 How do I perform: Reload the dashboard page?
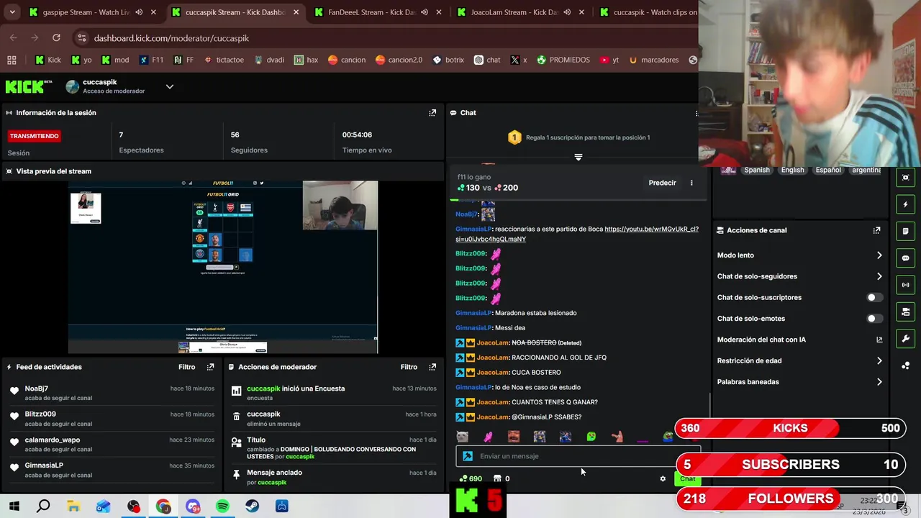[56, 38]
